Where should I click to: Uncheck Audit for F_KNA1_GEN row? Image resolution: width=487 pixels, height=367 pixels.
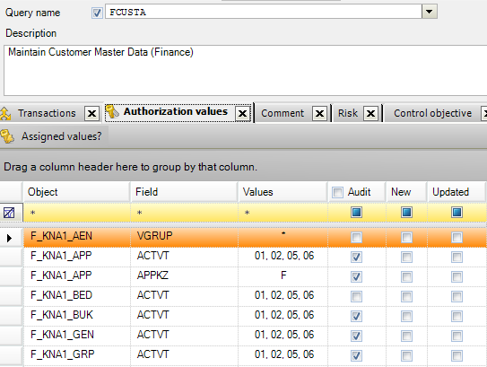tap(356, 336)
